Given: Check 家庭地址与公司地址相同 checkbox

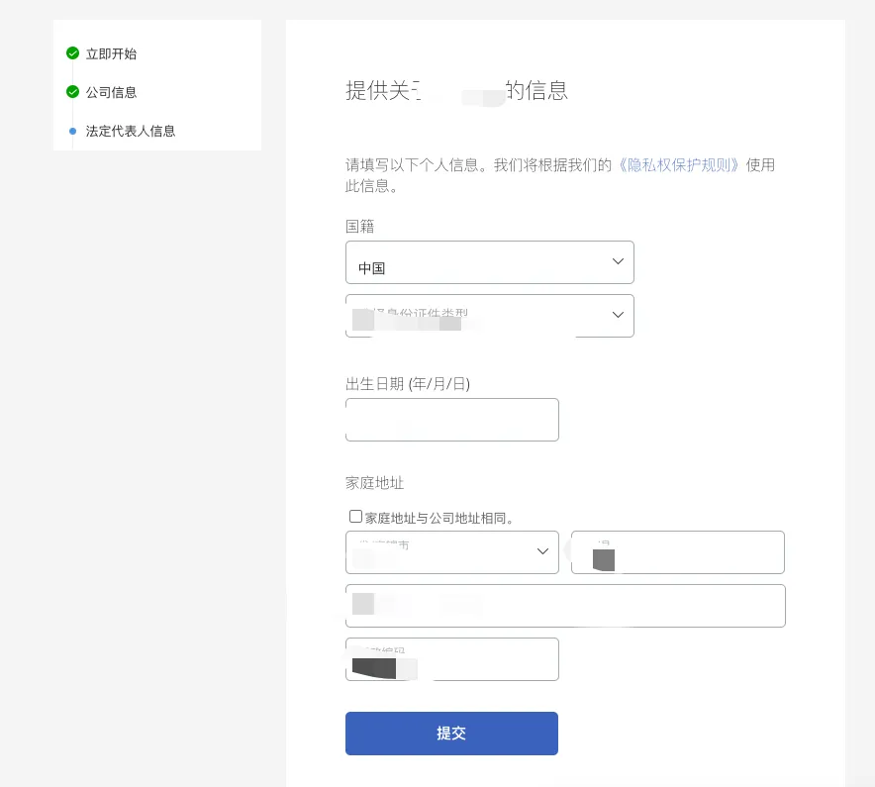Looking at the screenshot, I should [355, 517].
